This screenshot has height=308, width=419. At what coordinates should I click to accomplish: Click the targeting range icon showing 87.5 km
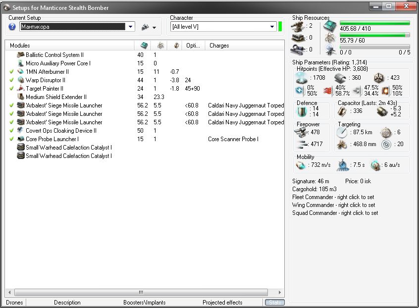pyautogui.click(x=342, y=132)
